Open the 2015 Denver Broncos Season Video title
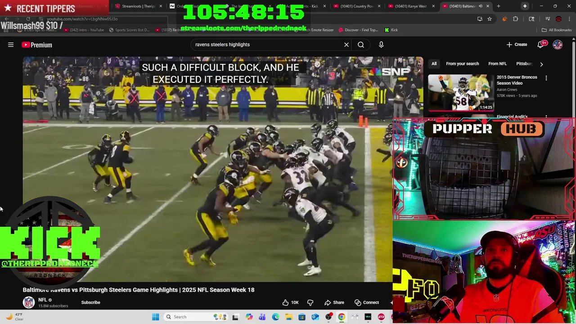The height and width of the screenshot is (324, 576). click(517, 80)
